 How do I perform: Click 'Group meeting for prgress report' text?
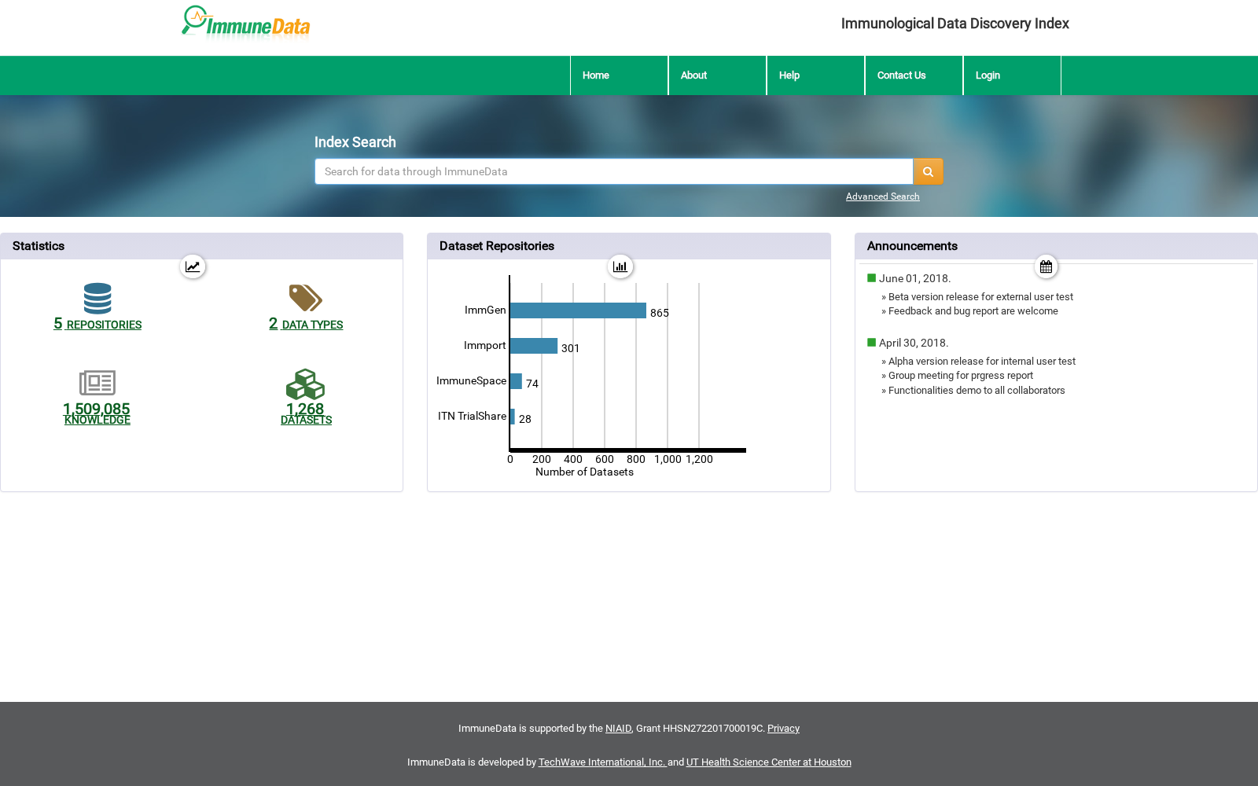961,376
